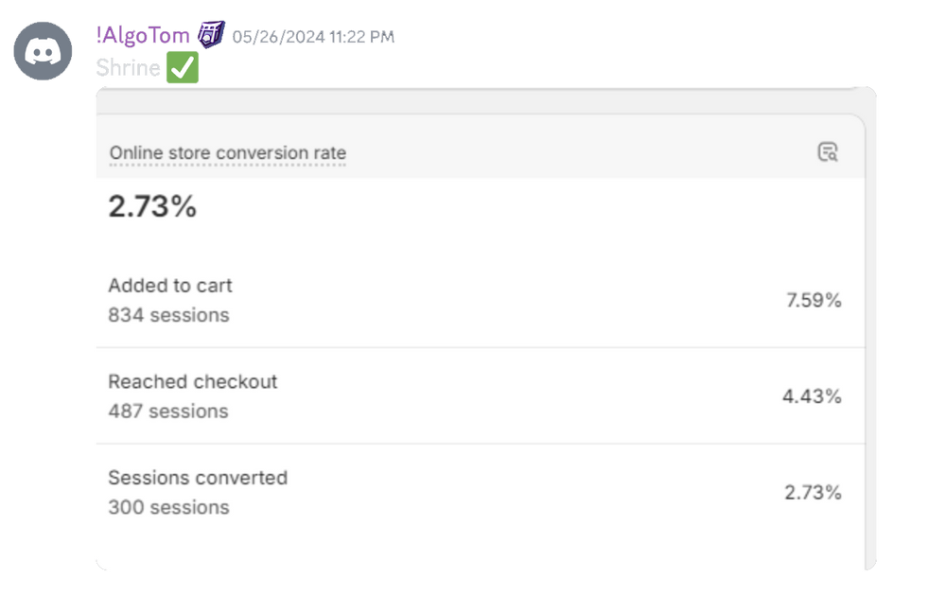946x596 pixels.
Task: Select the Added to cart label
Action: pyautogui.click(x=170, y=286)
